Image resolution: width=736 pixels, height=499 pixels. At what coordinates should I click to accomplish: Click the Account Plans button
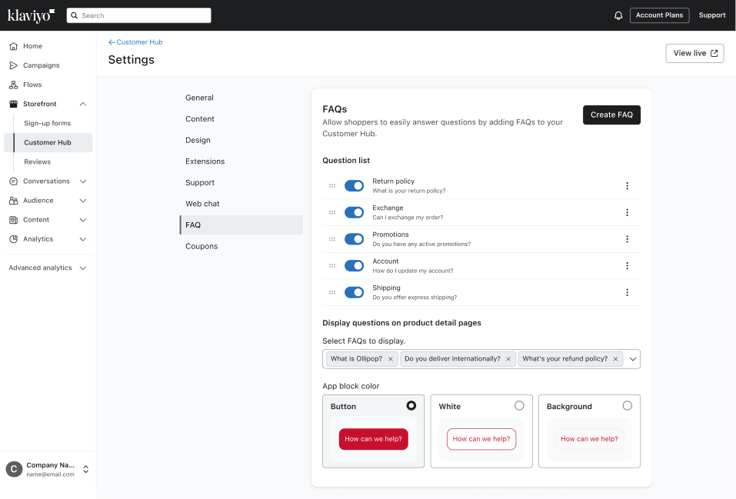tap(659, 15)
